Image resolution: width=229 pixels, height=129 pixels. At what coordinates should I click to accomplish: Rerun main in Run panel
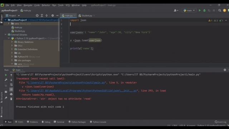click(x=6, y=75)
